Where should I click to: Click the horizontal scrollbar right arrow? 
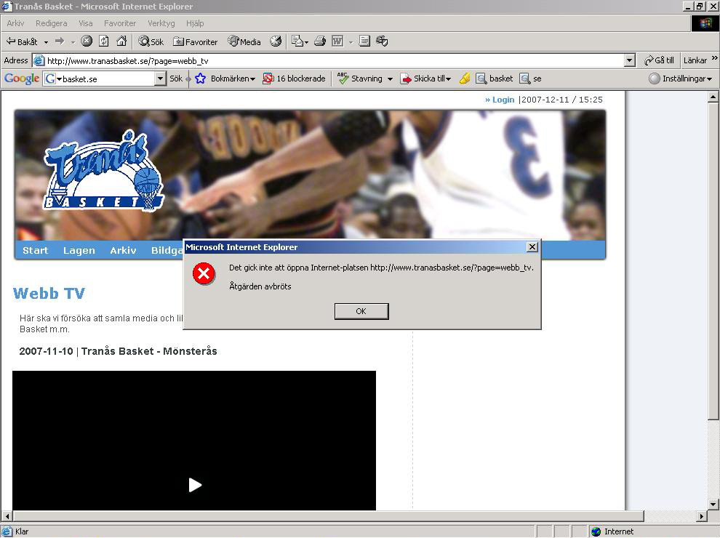click(701, 516)
